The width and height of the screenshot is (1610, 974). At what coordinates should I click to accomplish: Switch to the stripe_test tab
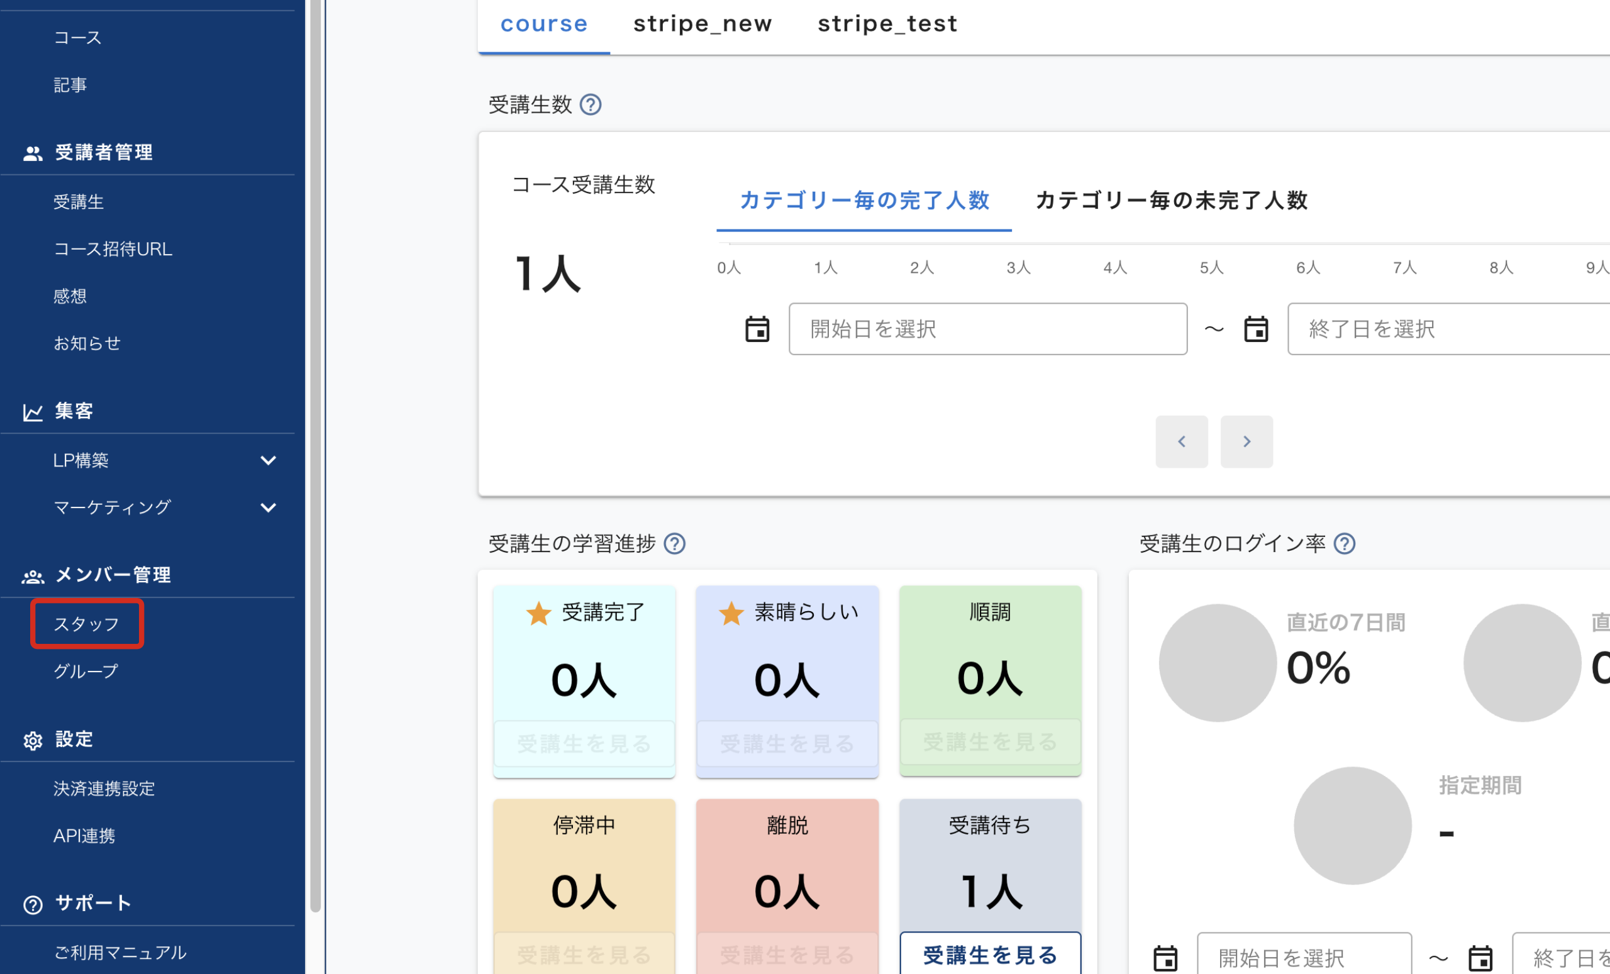pos(887,24)
